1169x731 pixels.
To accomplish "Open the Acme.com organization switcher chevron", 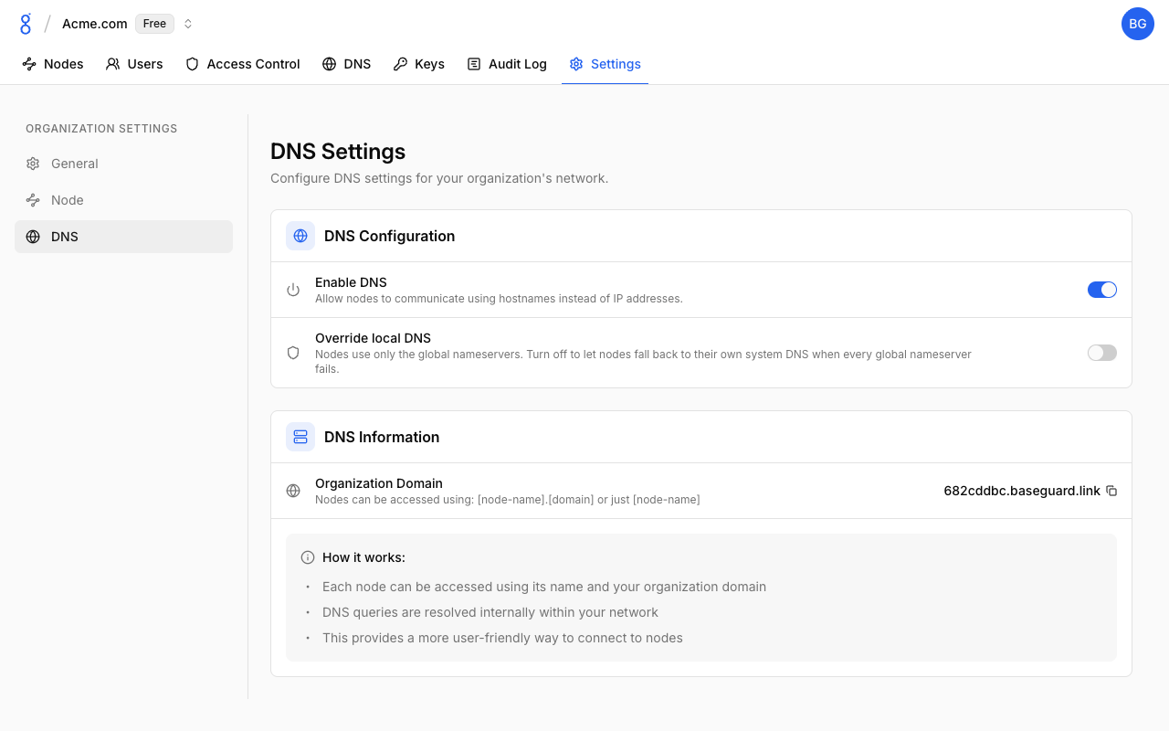I will coord(188,24).
